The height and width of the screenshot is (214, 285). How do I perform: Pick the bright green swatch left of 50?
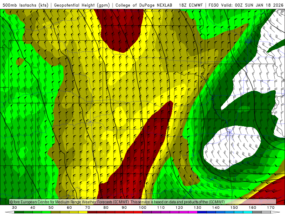click(47, 212)
